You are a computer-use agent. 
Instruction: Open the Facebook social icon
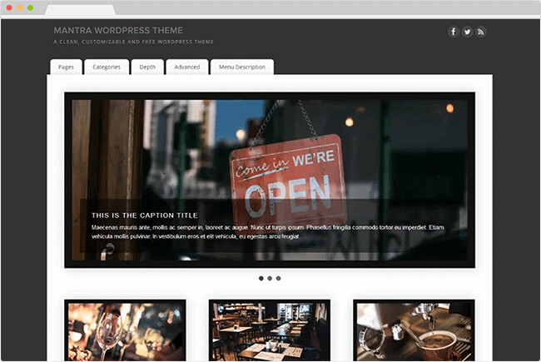point(454,32)
